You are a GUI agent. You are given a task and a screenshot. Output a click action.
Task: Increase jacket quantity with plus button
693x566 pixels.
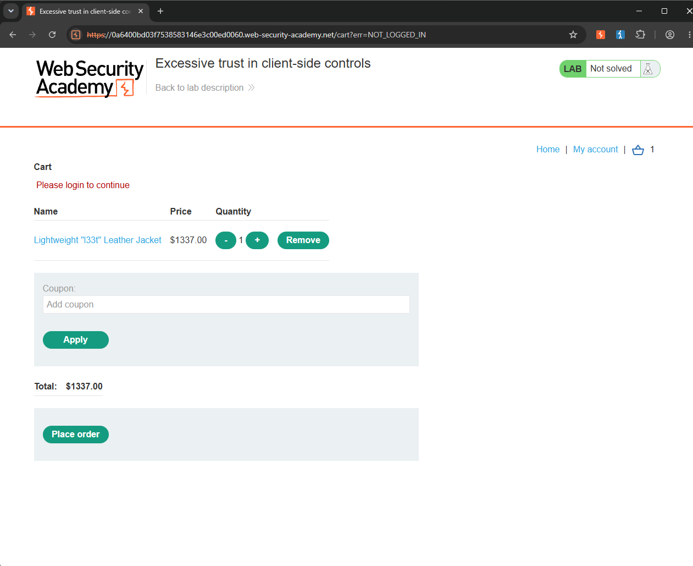(257, 240)
